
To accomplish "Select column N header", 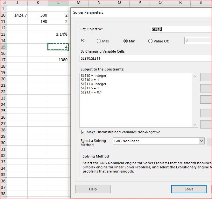I will coord(99,3).
